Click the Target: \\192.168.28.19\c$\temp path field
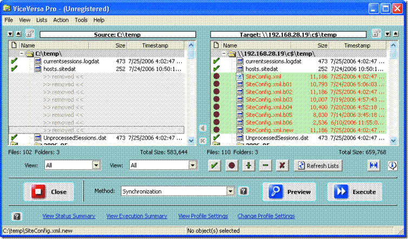The image size is (408, 239). [x=288, y=35]
